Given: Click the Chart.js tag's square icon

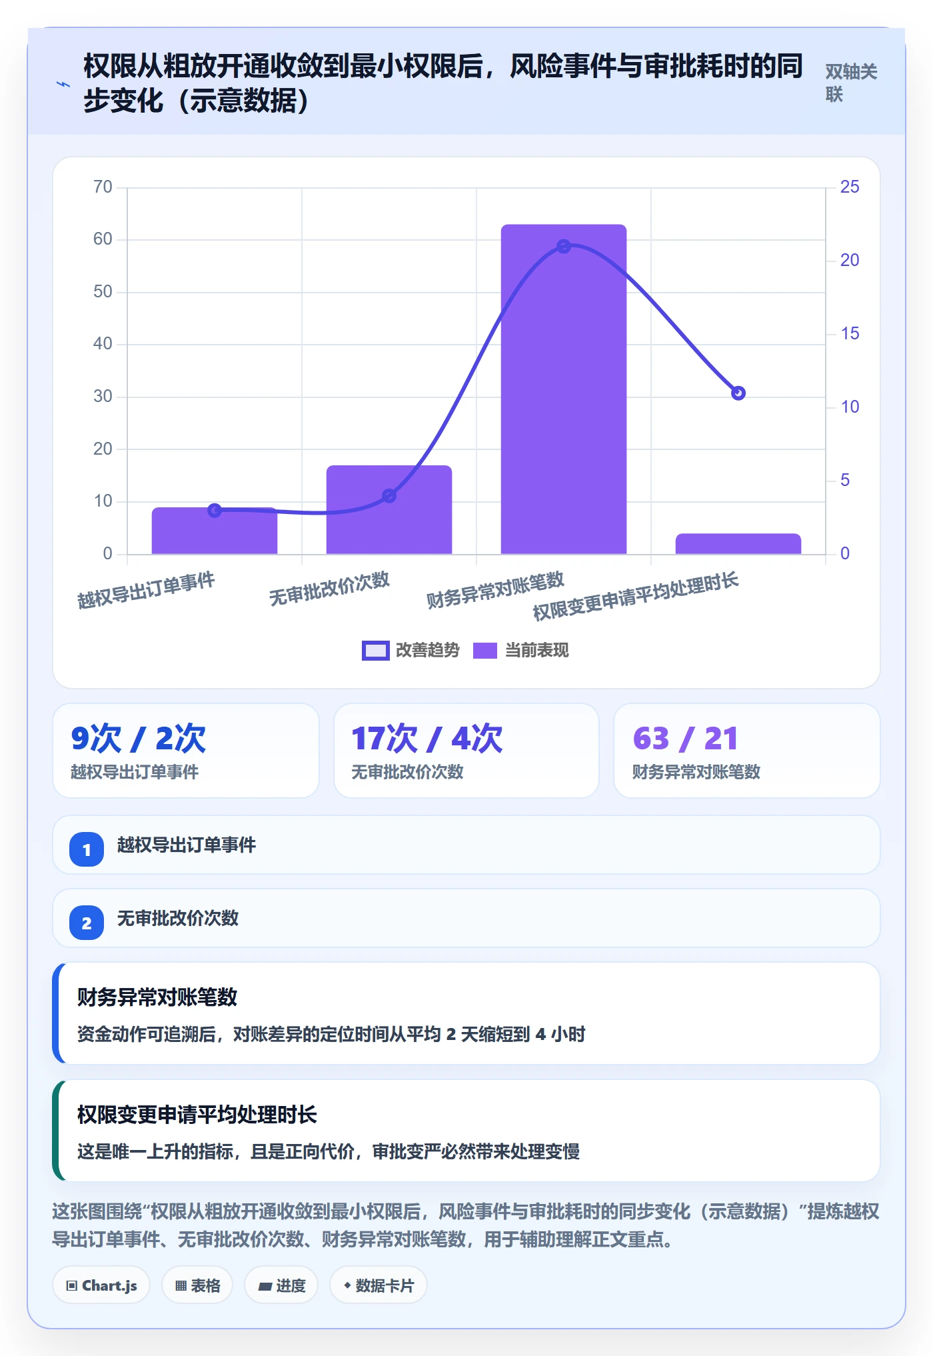Looking at the screenshot, I should tap(72, 1286).
